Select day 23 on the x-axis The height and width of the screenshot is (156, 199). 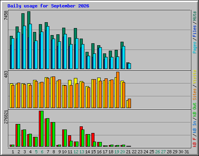point(140,152)
